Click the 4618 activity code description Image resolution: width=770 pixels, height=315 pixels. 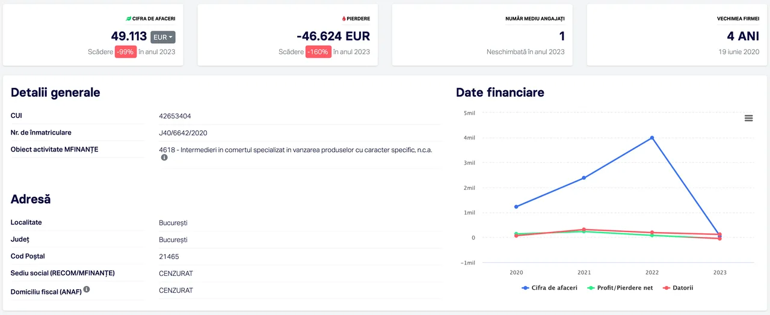click(295, 150)
